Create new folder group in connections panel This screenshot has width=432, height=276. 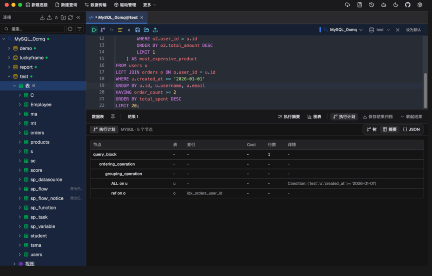point(63,17)
